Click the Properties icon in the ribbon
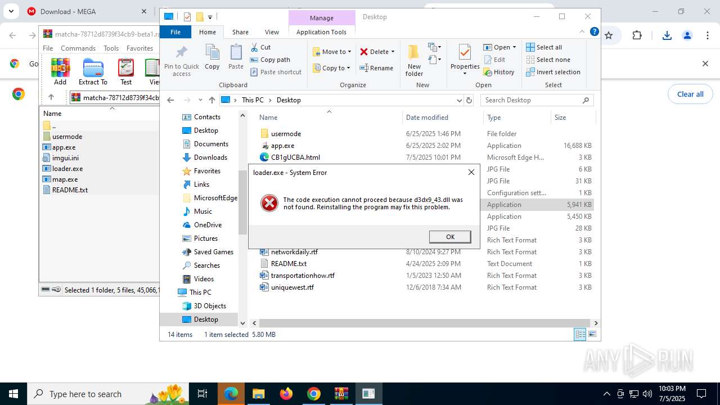 coord(465,52)
